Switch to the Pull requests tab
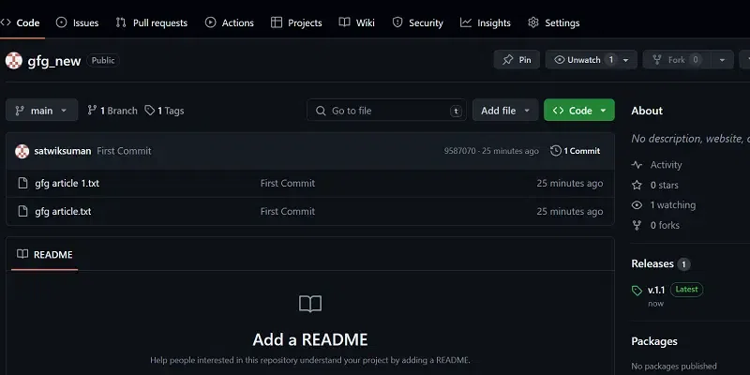This screenshot has width=750, height=375. click(151, 22)
